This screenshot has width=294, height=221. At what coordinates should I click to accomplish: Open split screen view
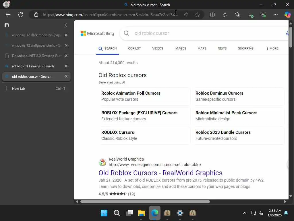[x=212, y=15]
